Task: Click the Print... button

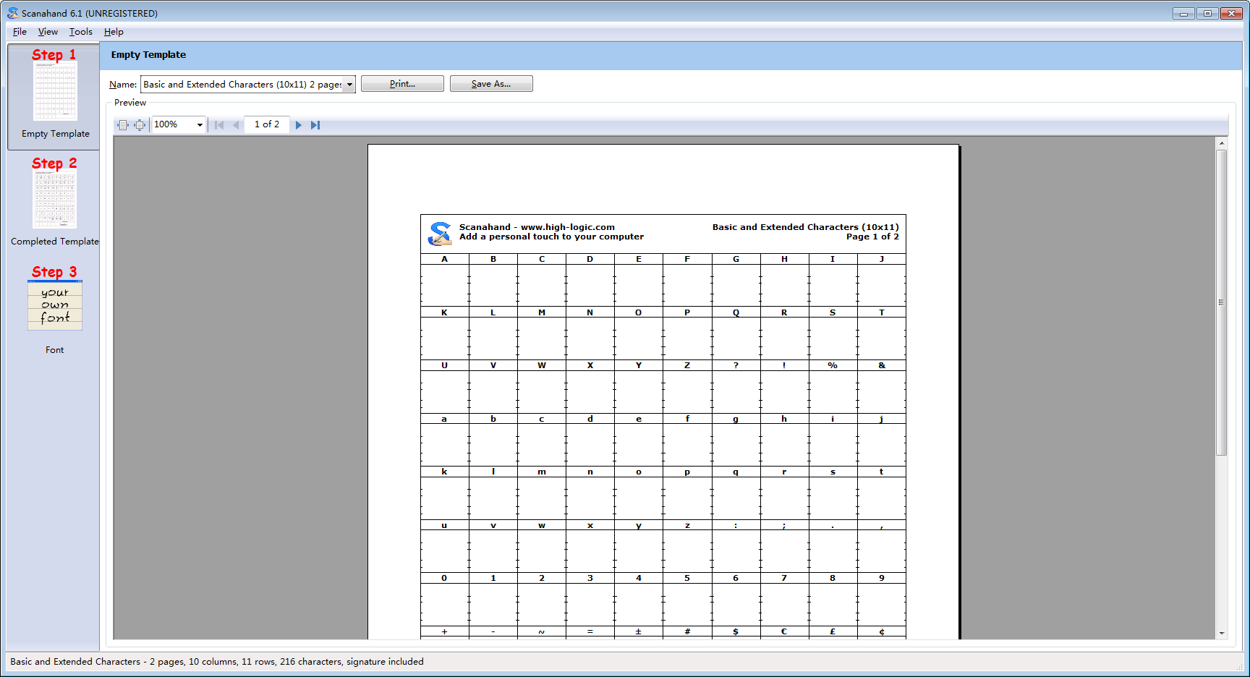Action: [402, 84]
